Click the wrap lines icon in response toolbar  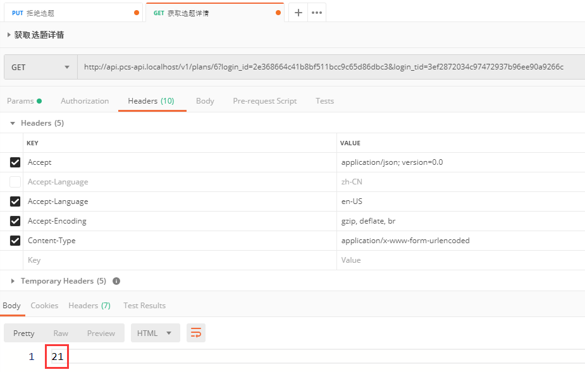coord(196,333)
